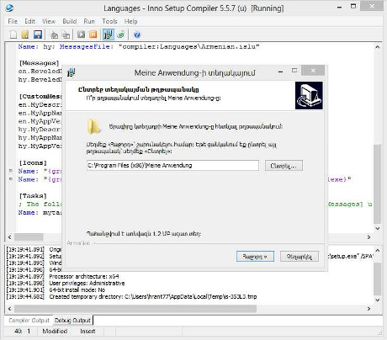Screen dimensions: 387x340
Task: Open the File menu
Action: [x=13, y=21]
